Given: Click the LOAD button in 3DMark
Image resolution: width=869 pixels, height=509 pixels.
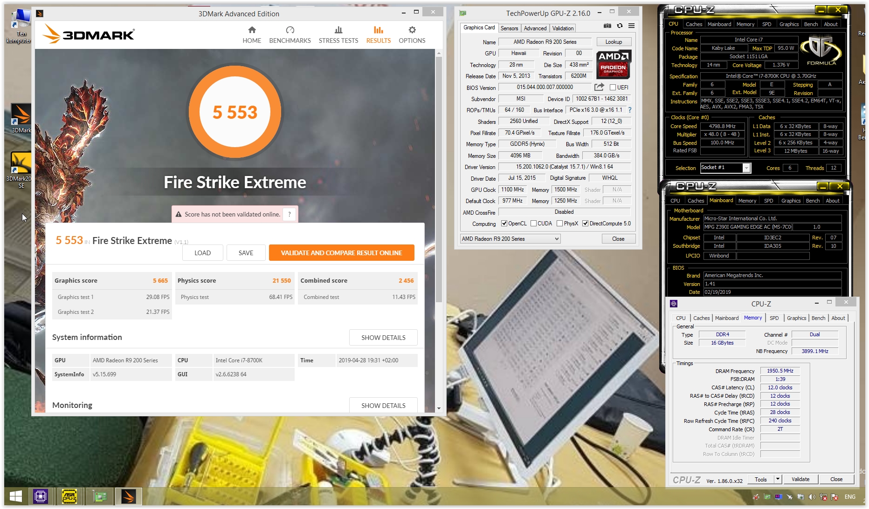Looking at the screenshot, I should [x=202, y=253].
